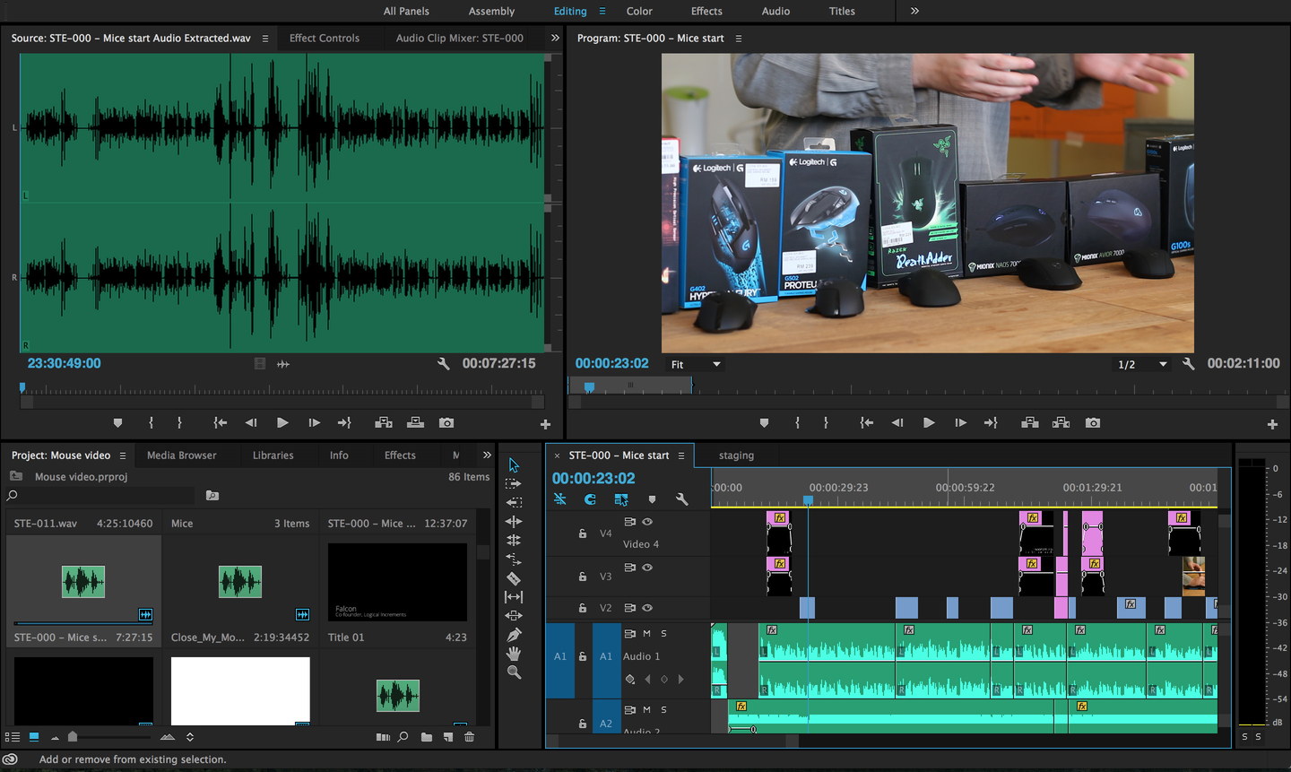Select the Ripple Edit tool

(514, 521)
